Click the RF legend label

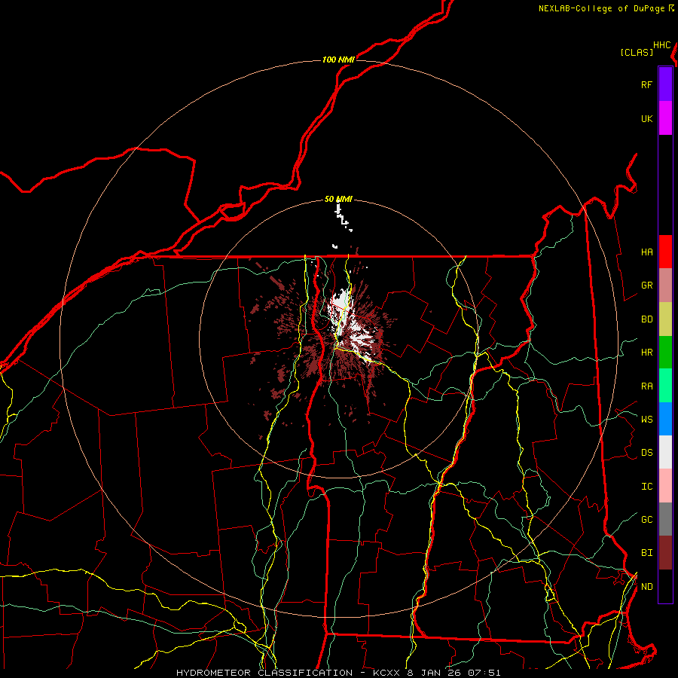[646, 84]
